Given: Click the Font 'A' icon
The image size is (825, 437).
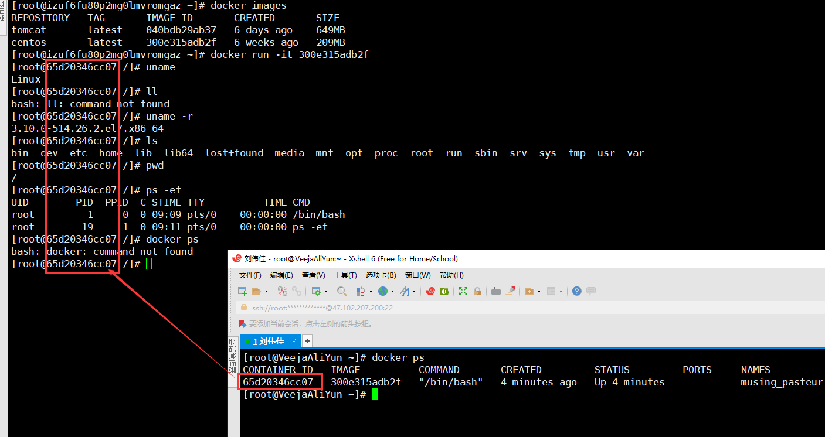Looking at the screenshot, I should click(x=405, y=291).
